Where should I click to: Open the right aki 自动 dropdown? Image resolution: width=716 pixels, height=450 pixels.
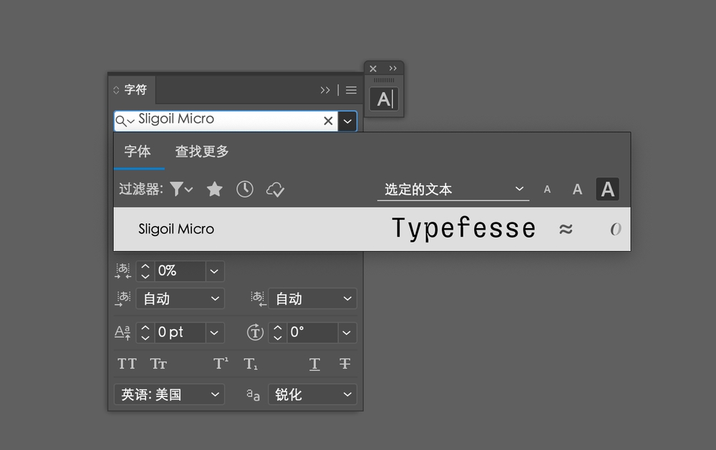pyautogui.click(x=313, y=298)
